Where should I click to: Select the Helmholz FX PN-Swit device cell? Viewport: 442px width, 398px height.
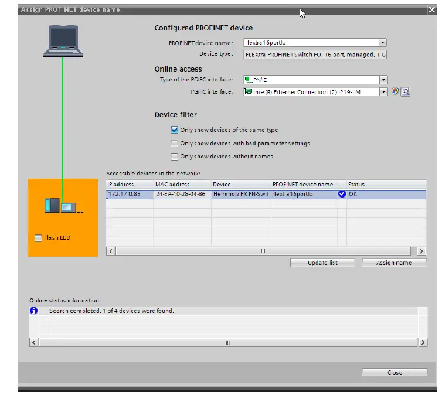coord(241,194)
